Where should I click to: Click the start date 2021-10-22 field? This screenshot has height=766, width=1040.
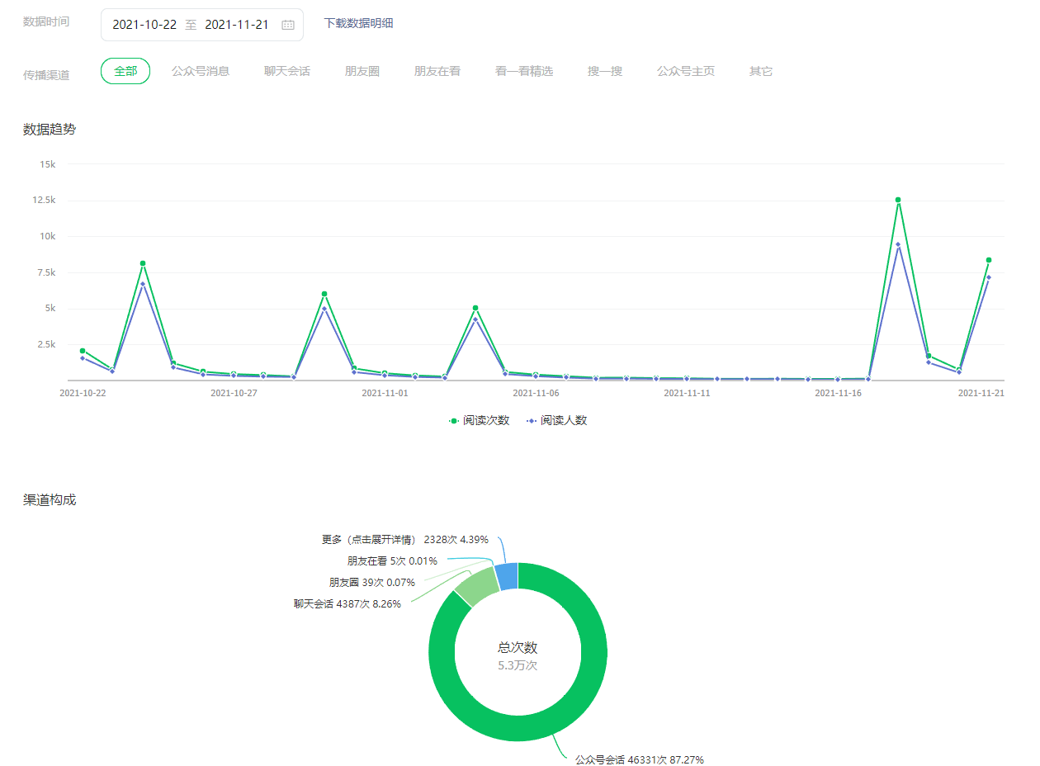[x=144, y=25]
